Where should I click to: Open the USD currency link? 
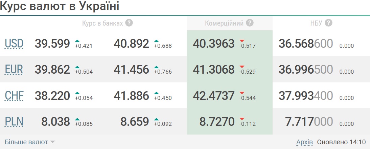pos(14,44)
